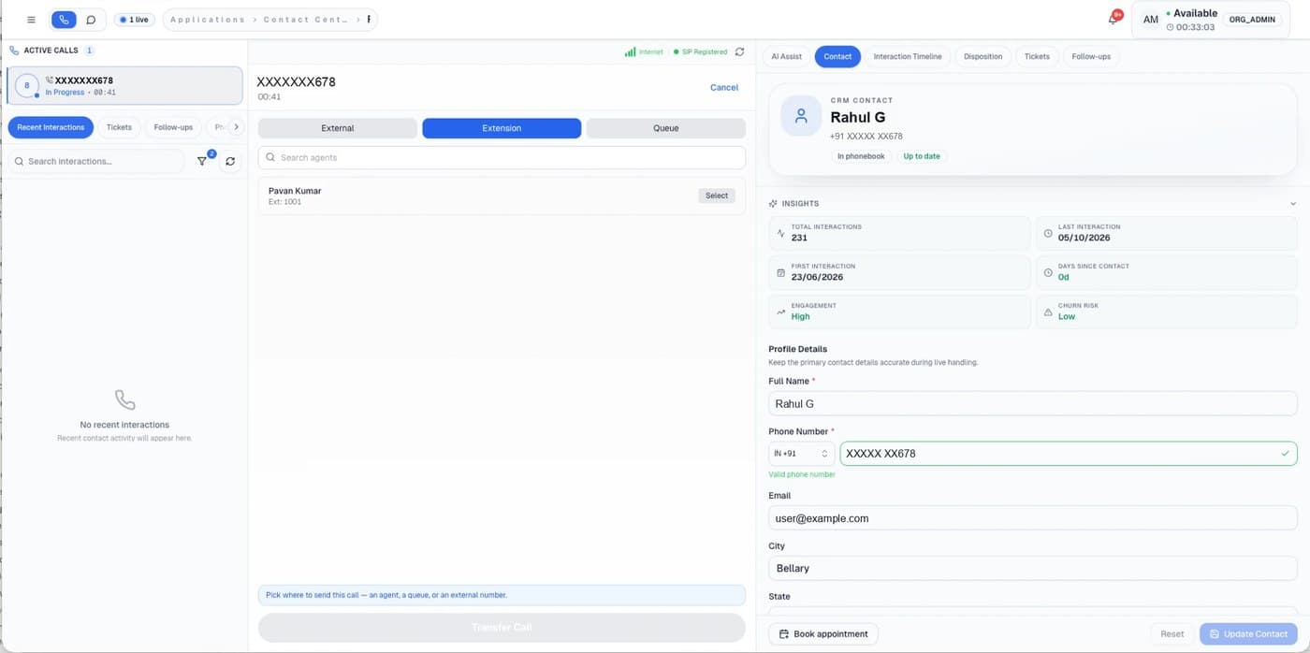Click the Reset button

[x=1172, y=633]
